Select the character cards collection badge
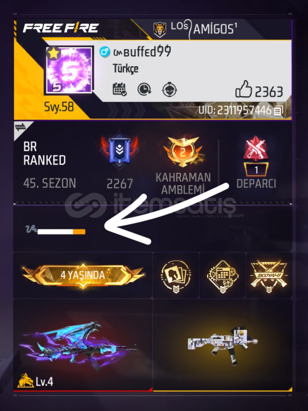The image size is (308, 411). (176, 276)
